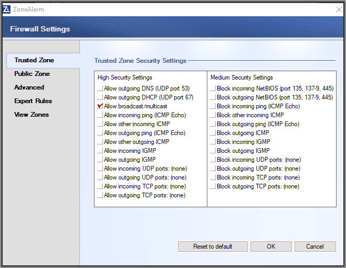The height and width of the screenshot is (268, 346).
Task: Enable Block incoming NetBIOS checkbox
Action: click(x=213, y=88)
